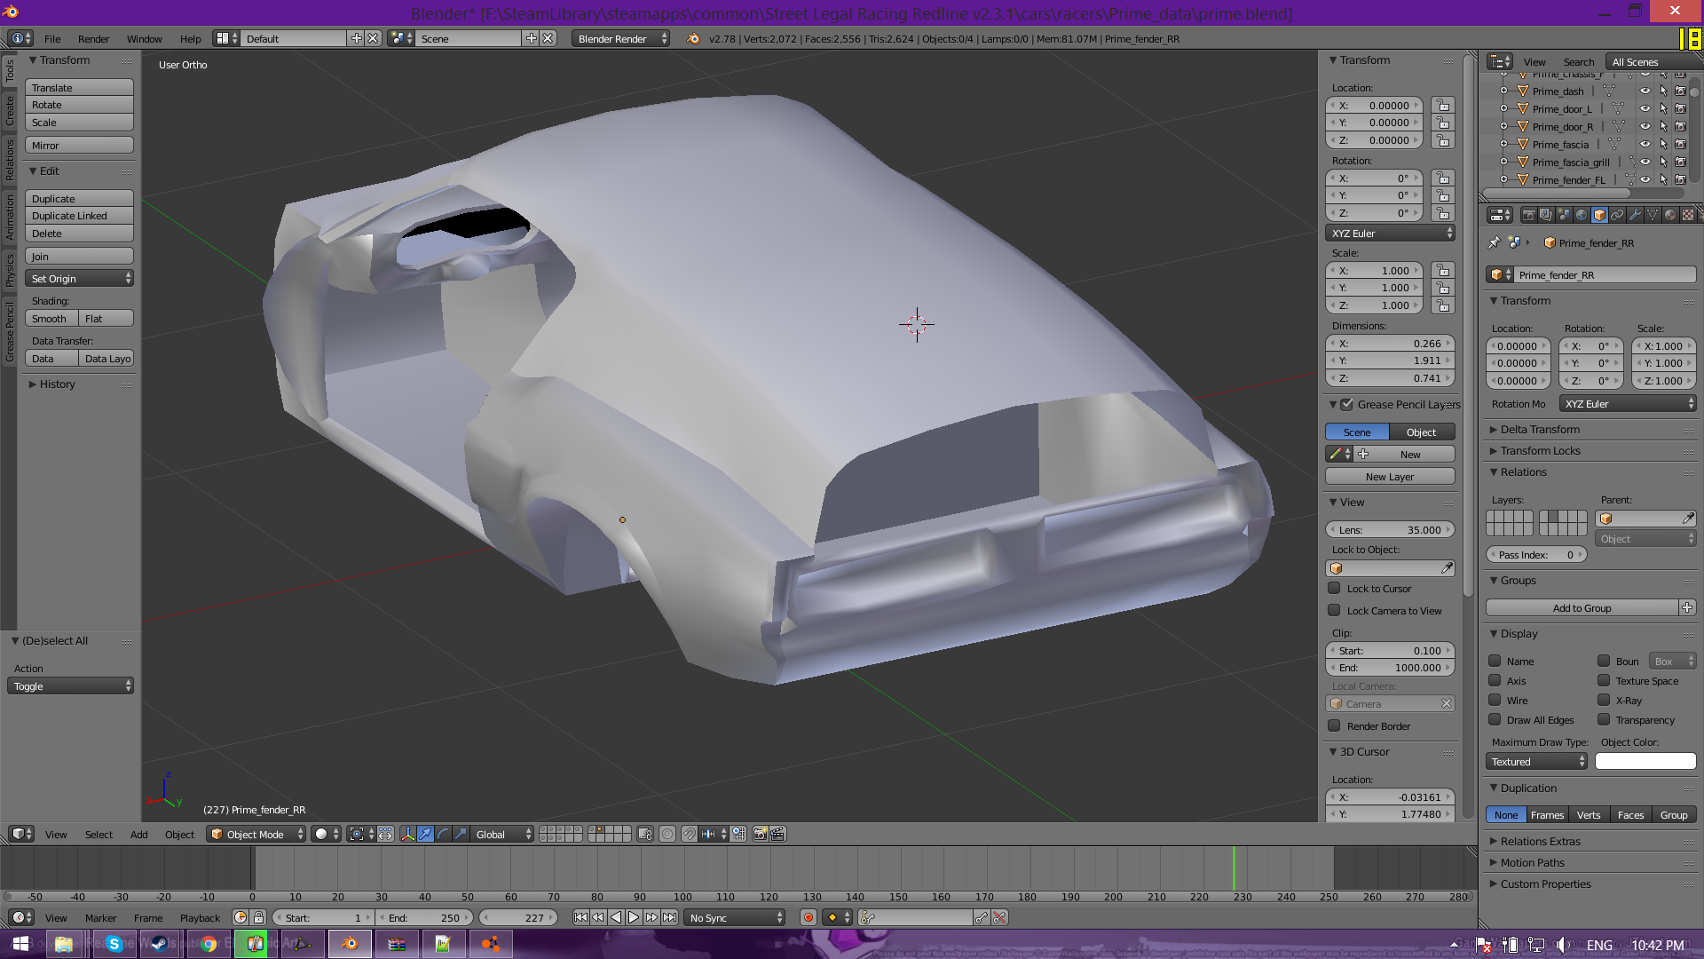Open the Maximum Draw Type Textured dropdown
Image resolution: width=1704 pixels, height=959 pixels.
pos(1536,761)
